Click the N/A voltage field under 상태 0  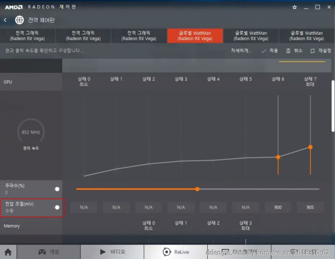84,207
